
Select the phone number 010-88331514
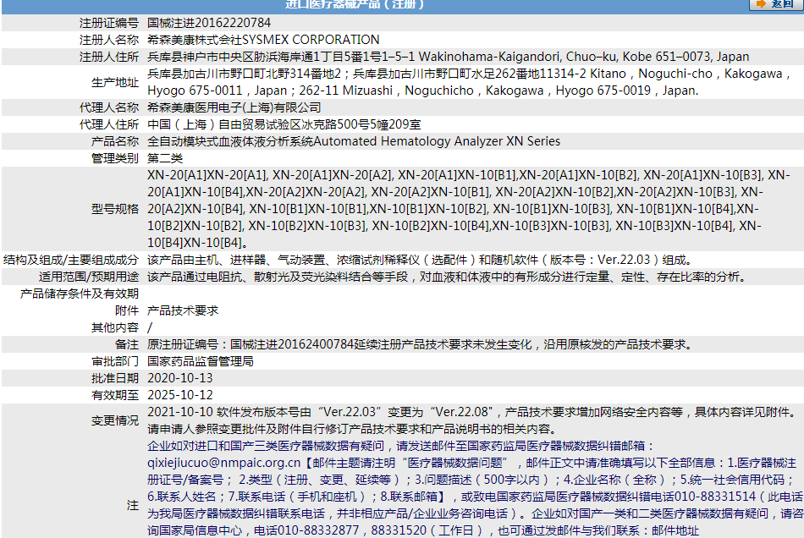click(x=715, y=497)
